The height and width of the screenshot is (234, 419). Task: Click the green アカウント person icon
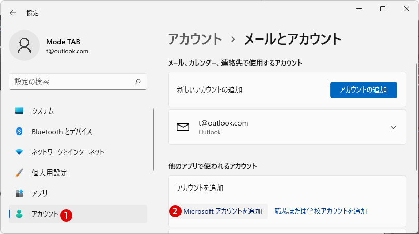[19, 214]
